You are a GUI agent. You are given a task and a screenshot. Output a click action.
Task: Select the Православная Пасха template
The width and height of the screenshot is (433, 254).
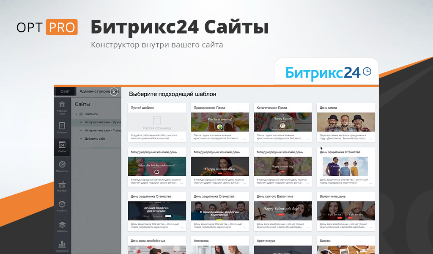220,122
